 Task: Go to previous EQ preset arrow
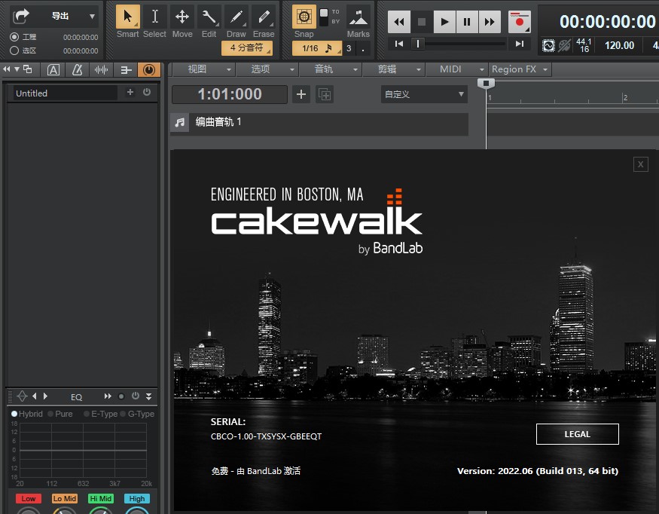click(35, 396)
